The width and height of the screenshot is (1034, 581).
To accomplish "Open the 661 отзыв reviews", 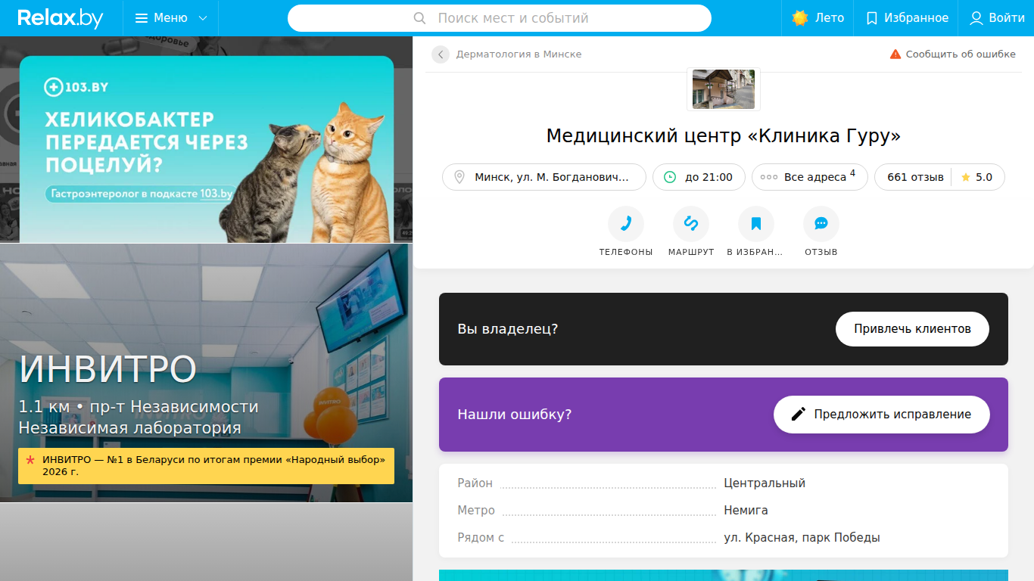I will pyautogui.click(x=915, y=177).
